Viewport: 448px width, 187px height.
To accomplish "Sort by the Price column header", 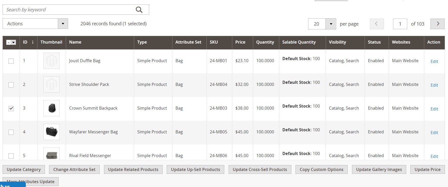I will coord(240,42).
